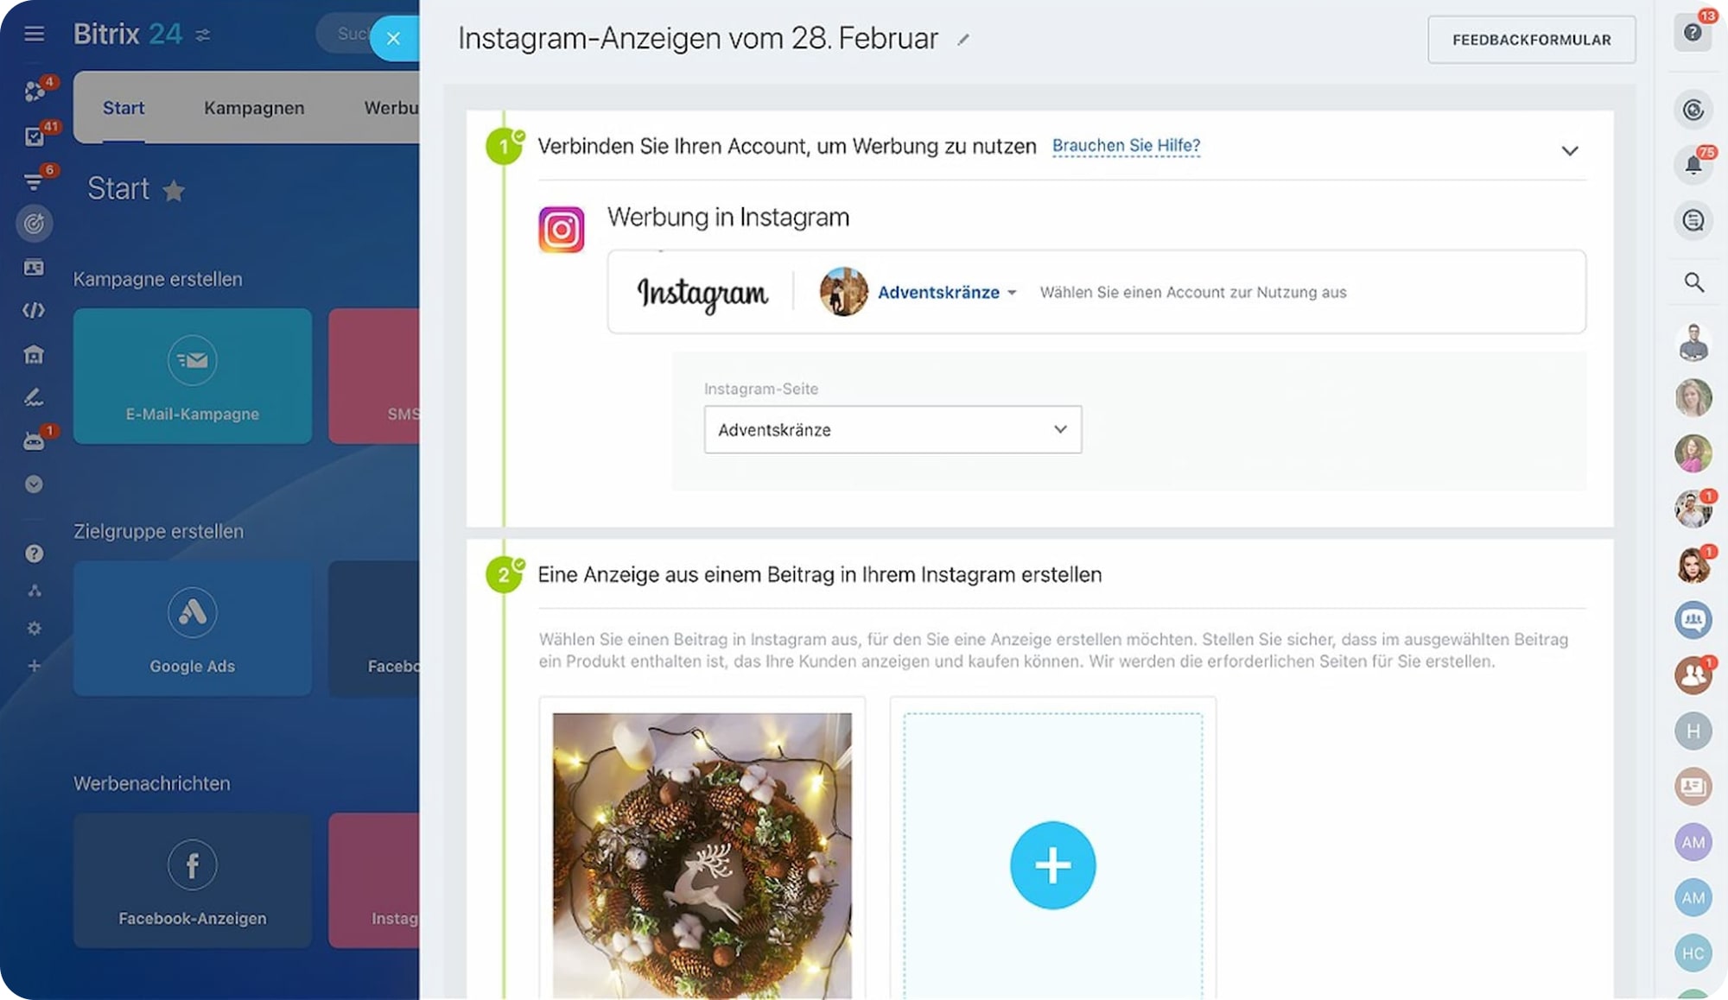Add a new post with the blue plus button

point(1052,864)
